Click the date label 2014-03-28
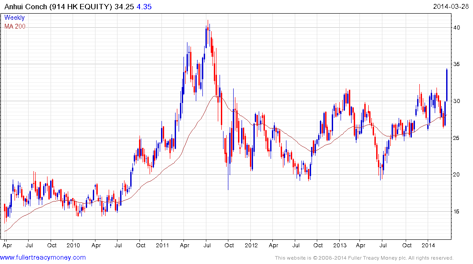 [x=451, y=7]
